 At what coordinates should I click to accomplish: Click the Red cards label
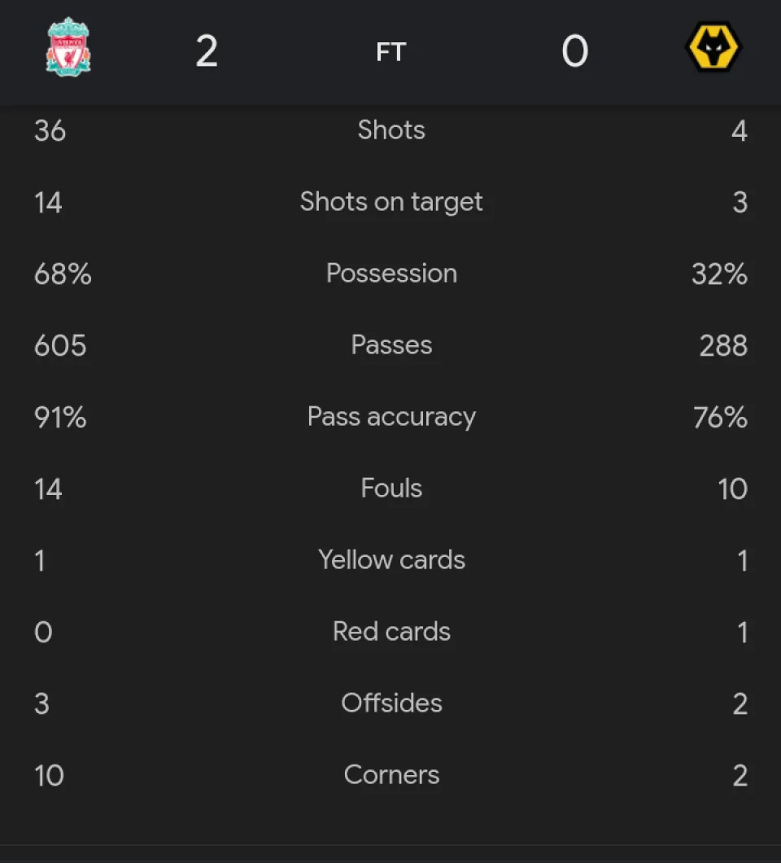click(391, 632)
